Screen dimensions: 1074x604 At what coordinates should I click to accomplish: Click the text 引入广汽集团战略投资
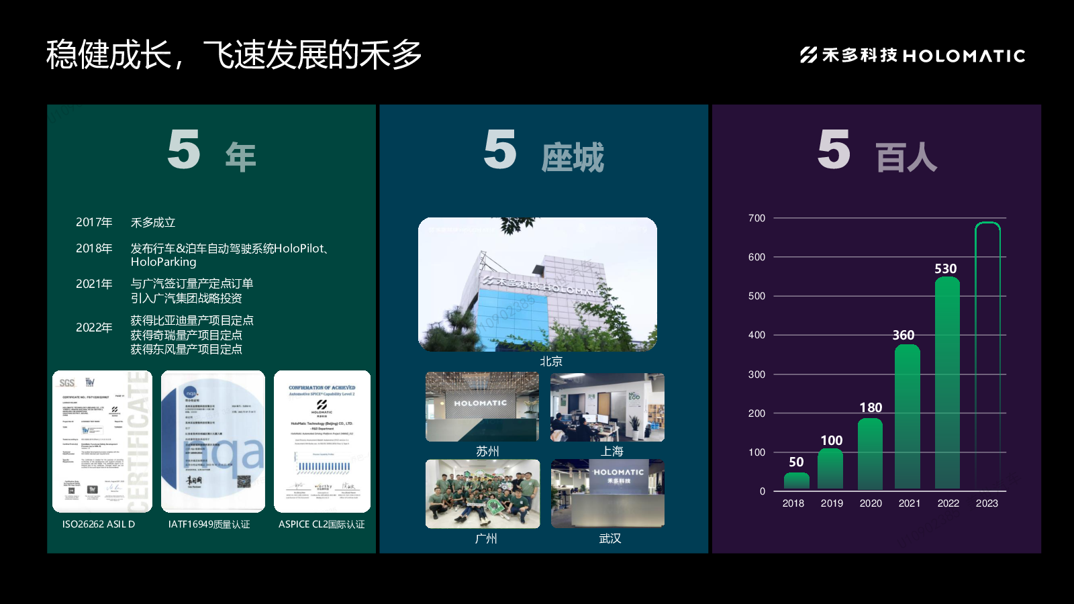(186, 298)
